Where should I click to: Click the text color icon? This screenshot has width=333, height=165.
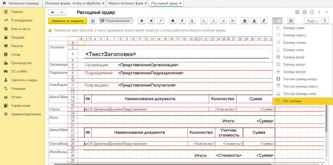click(x=254, y=21)
